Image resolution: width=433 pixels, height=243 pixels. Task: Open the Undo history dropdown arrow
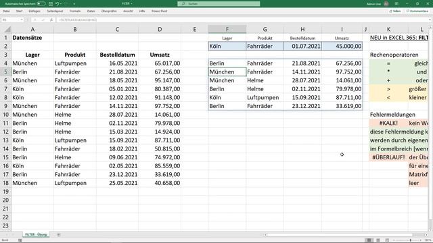pyautogui.click(x=61, y=3)
